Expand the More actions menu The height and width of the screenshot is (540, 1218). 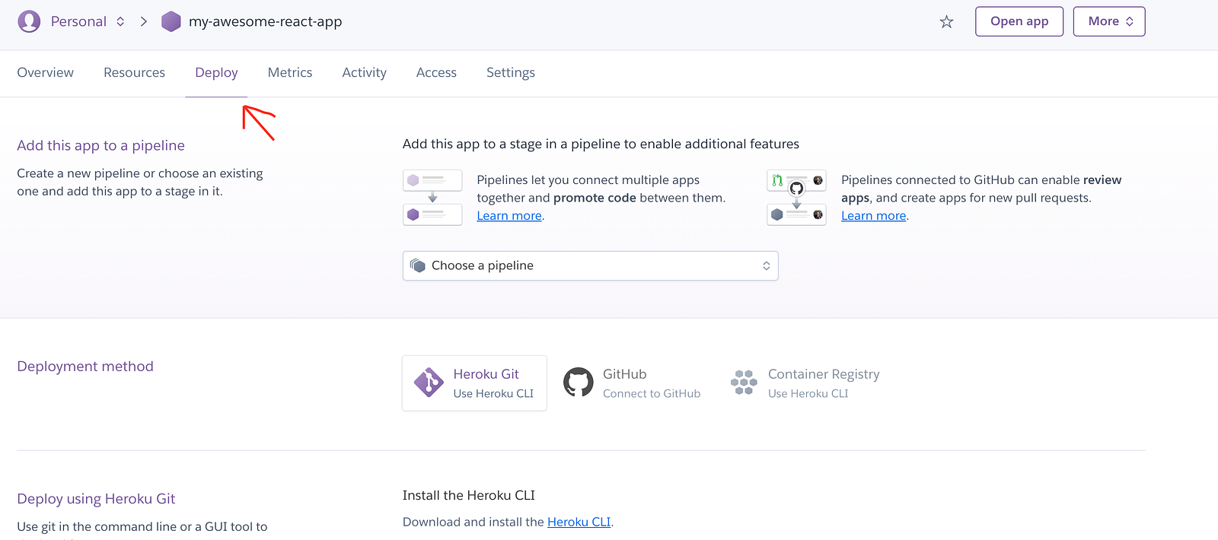1108,21
